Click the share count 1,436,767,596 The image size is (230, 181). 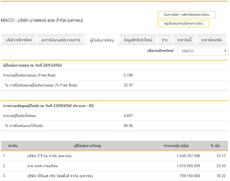[188, 156]
